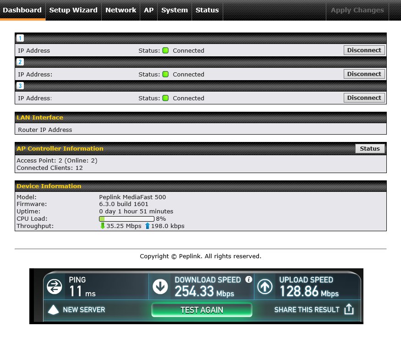Viewport: 401px width, 337px height.
Task: Click Connected Clients: 12 text
Action: click(49, 168)
